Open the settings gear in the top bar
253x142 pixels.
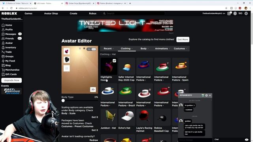tap(246, 13)
